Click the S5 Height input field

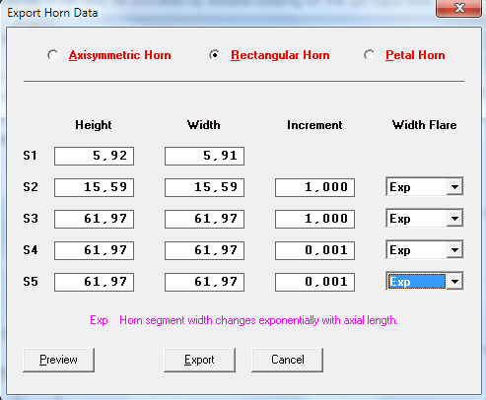tap(94, 282)
